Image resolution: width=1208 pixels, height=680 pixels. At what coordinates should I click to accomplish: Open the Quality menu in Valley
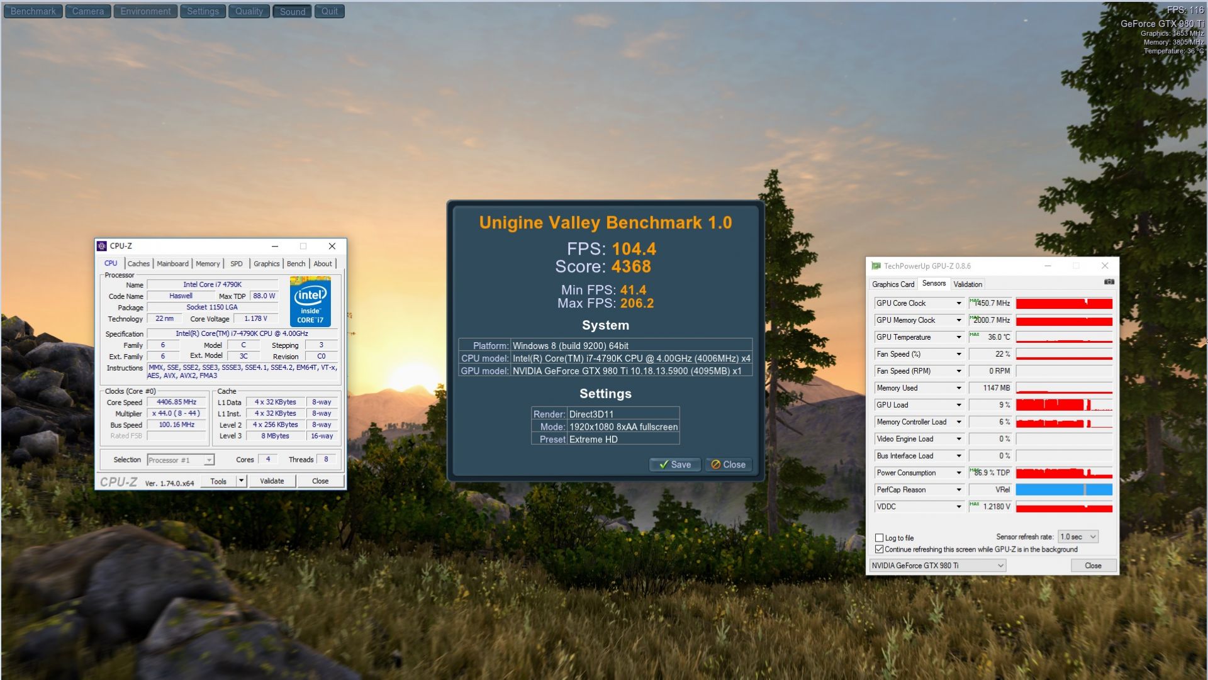(x=249, y=11)
